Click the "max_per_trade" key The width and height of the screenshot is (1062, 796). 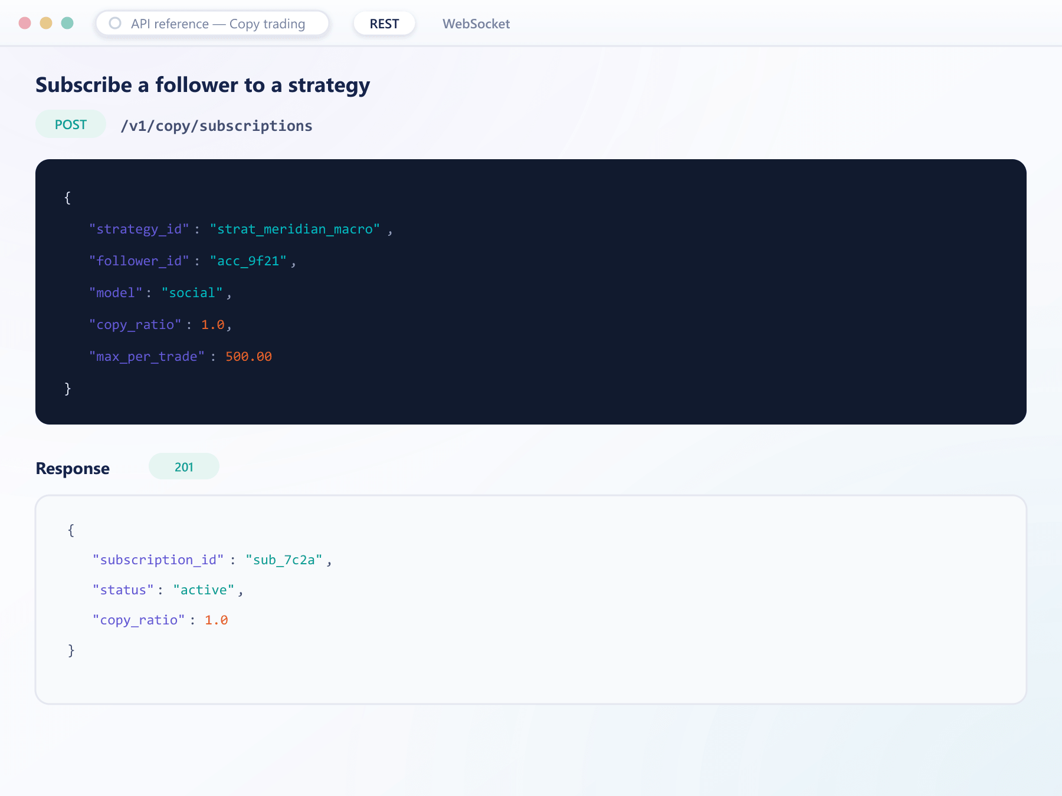(x=147, y=356)
